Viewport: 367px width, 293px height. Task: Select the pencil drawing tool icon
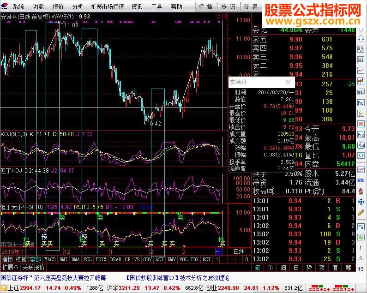[x=361, y=212]
